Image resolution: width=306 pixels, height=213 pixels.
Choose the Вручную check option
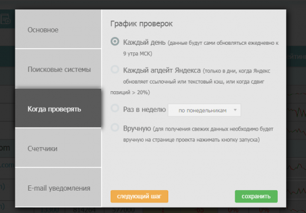115,127
